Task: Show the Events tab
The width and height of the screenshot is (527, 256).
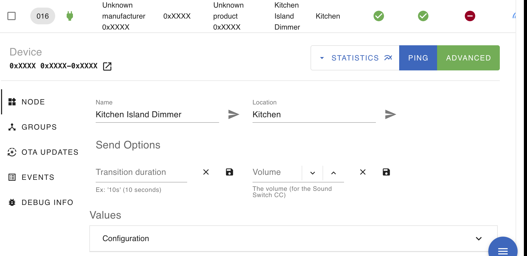Action: [x=38, y=177]
